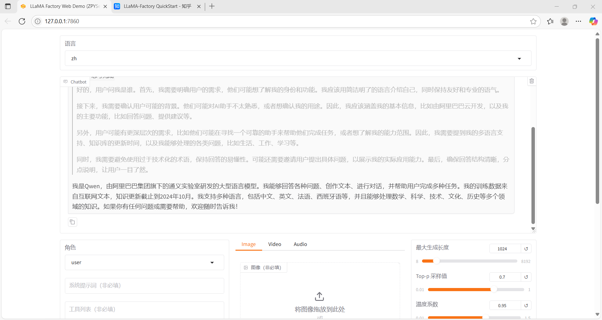Copy the chatbot response message
This screenshot has width=602, height=320.
pos(72,222)
